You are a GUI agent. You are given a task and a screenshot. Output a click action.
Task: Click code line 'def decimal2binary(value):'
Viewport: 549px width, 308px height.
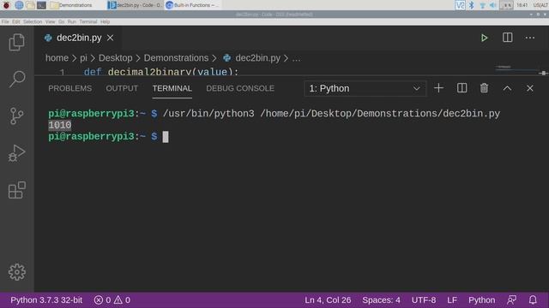pyautogui.click(x=161, y=72)
